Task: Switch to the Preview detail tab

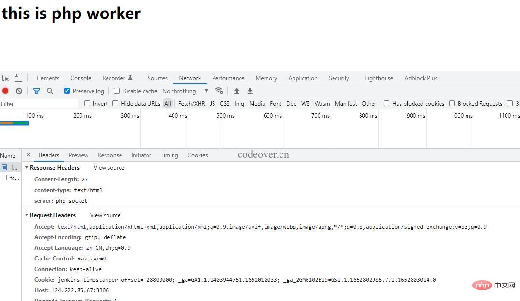Action: (x=79, y=155)
